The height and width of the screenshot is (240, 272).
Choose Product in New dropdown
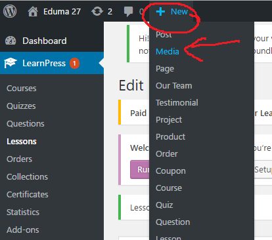coord(170,137)
